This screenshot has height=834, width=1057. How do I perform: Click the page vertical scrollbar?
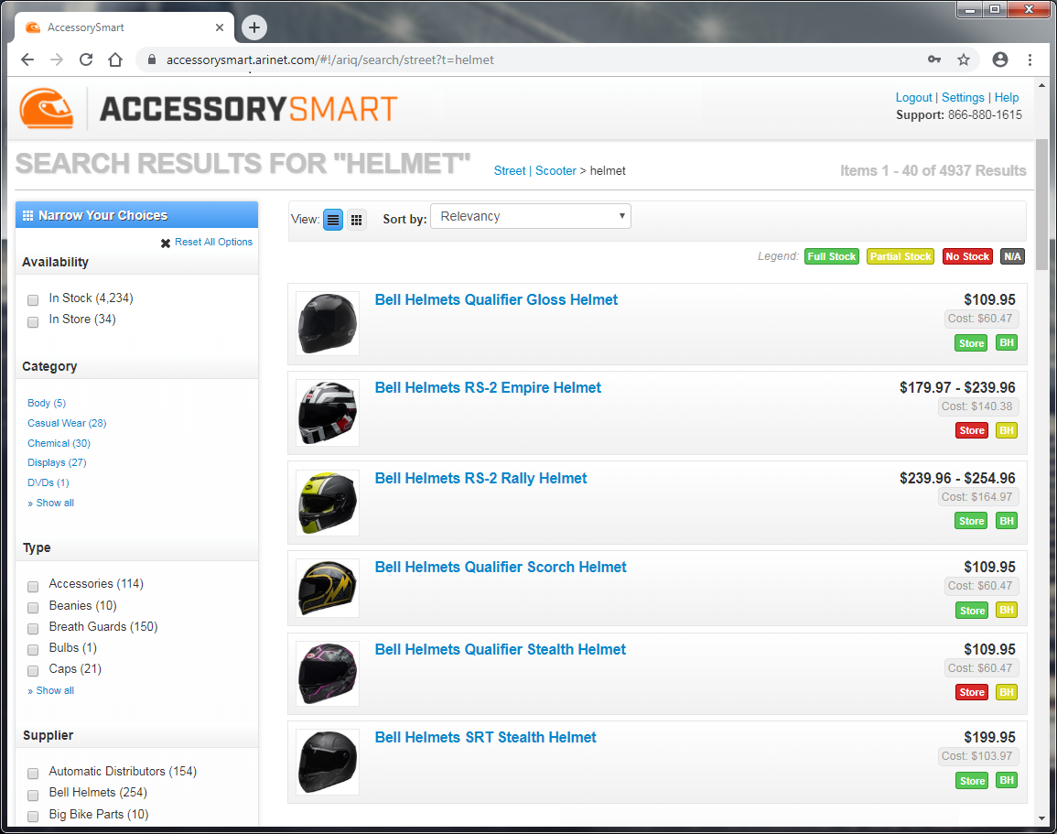pos(1041,204)
